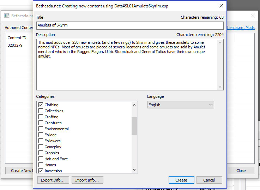This screenshot has width=260, height=190.
Task: Click the Create button
Action: point(181,180)
